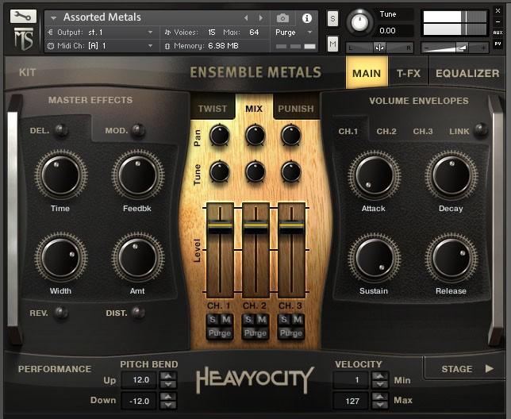Increase Velocity Min value
The height and width of the screenshot is (419, 511).
click(379, 375)
